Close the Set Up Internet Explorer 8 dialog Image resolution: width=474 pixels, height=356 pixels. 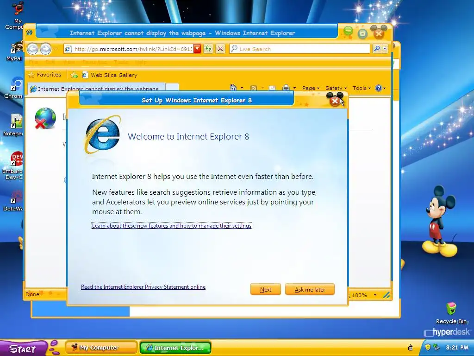(335, 101)
